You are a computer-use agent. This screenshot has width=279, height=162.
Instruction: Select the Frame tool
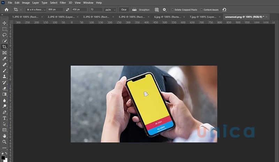(5, 53)
